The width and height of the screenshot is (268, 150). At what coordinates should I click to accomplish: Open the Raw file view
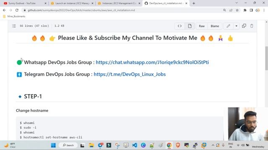202,26
